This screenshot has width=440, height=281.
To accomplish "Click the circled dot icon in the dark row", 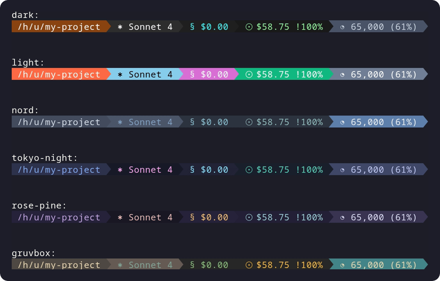I will click(249, 27).
